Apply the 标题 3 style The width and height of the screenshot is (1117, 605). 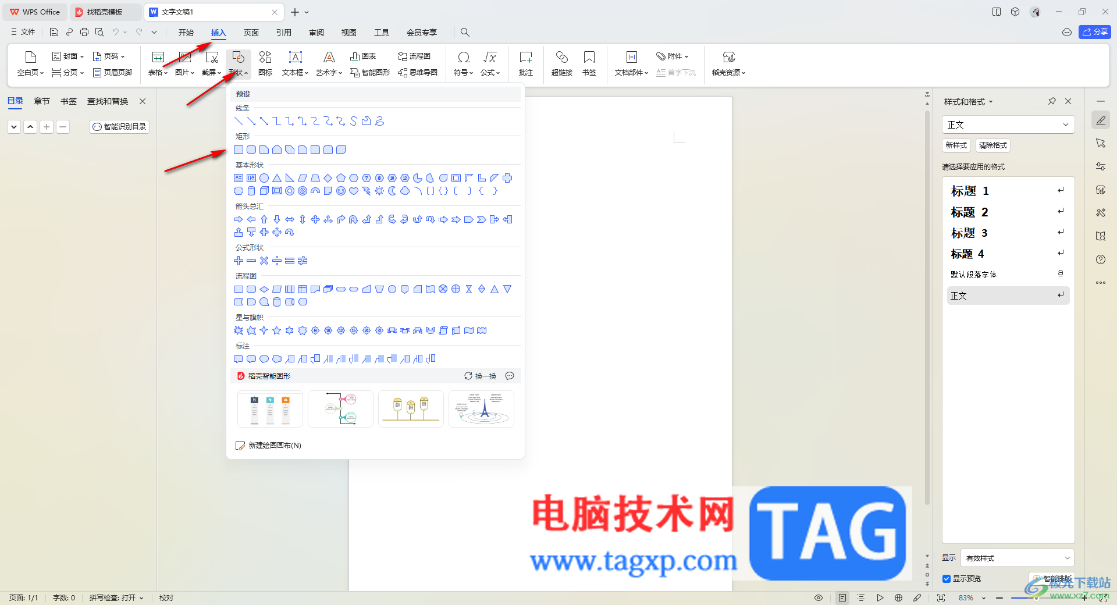(x=1008, y=233)
